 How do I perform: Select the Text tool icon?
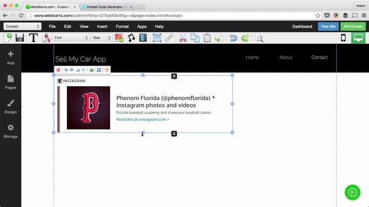tap(33, 38)
